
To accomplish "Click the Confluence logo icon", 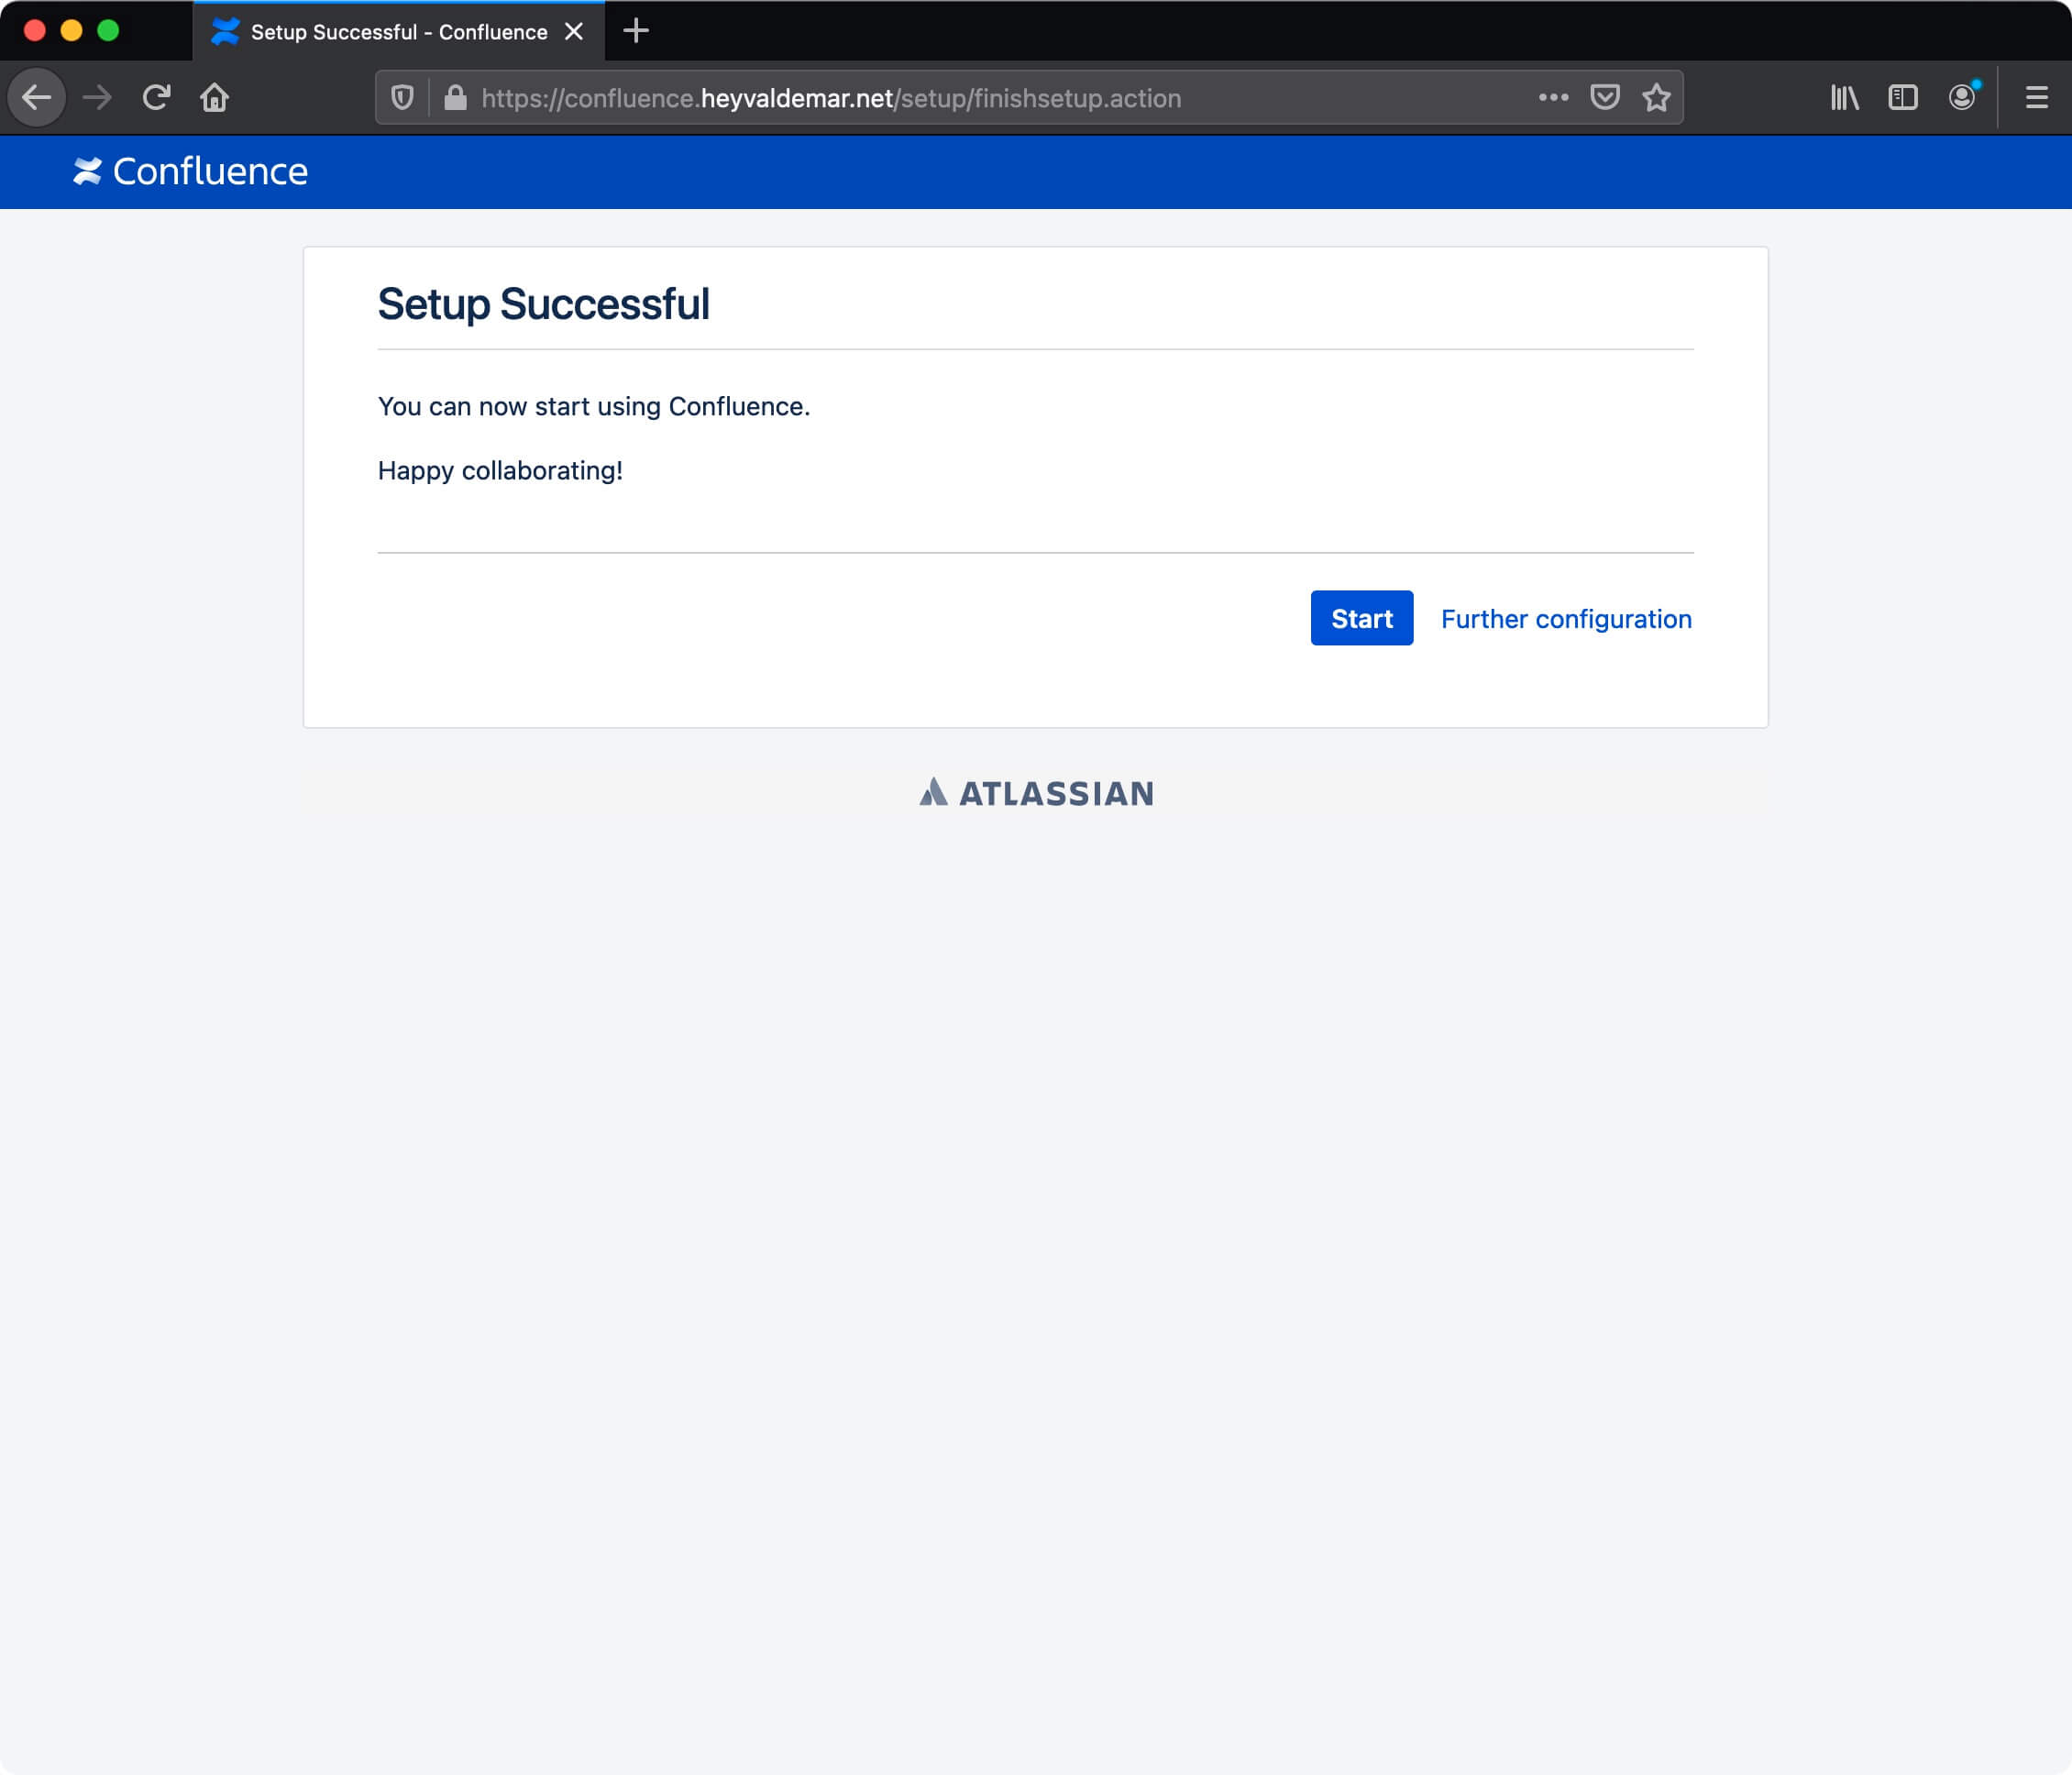I will tap(86, 171).
